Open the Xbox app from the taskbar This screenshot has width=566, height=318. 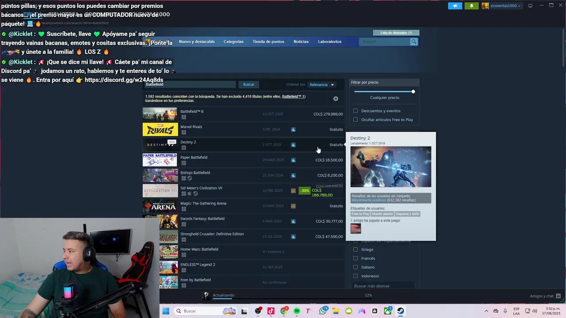(x=388, y=311)
